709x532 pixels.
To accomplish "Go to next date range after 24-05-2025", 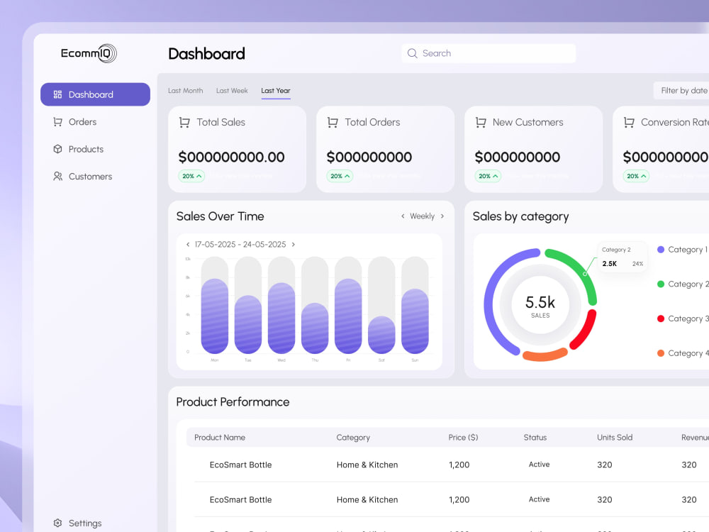I will [x=294, y=244].
